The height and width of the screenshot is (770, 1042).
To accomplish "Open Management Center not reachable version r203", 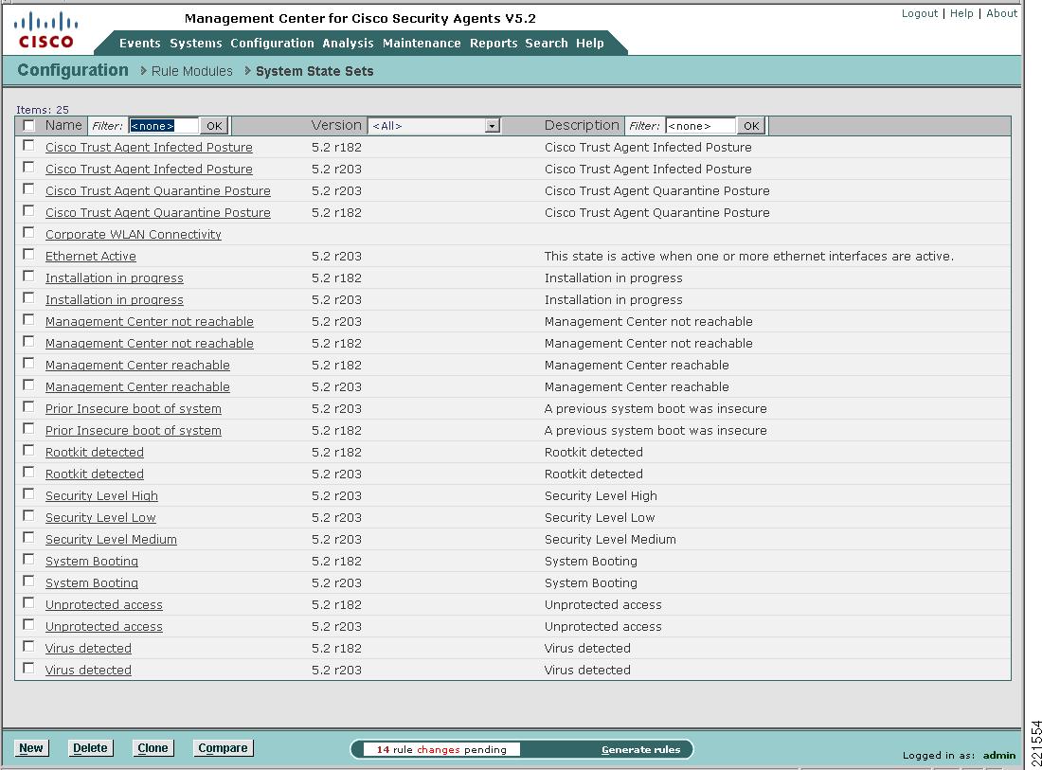I will 150,322.
